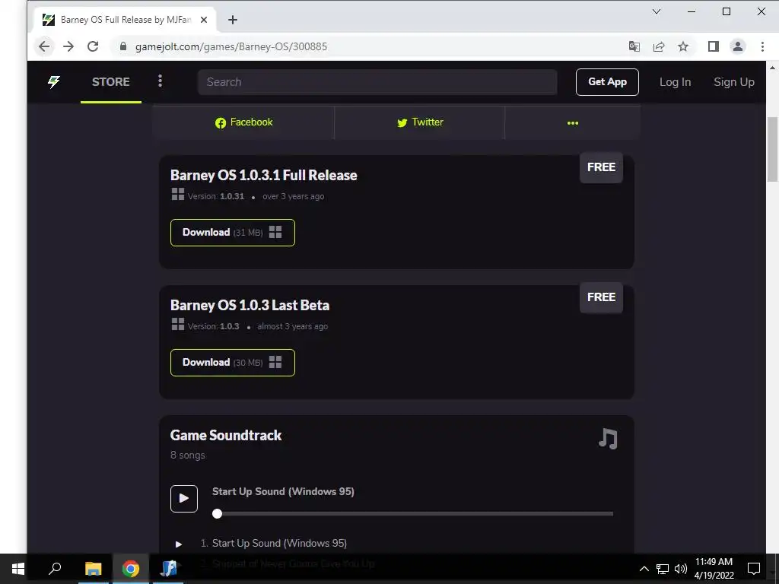The image size is (779, 584).
Task: Go forward in browser
Action: point(68,46)
